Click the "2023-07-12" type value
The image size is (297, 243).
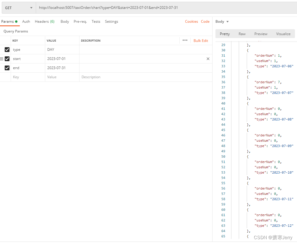pos(282,226)
